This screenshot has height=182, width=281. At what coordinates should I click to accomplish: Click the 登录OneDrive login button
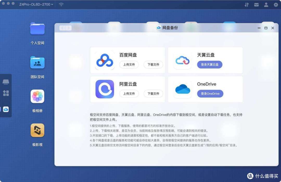click(x=210, y=93)
